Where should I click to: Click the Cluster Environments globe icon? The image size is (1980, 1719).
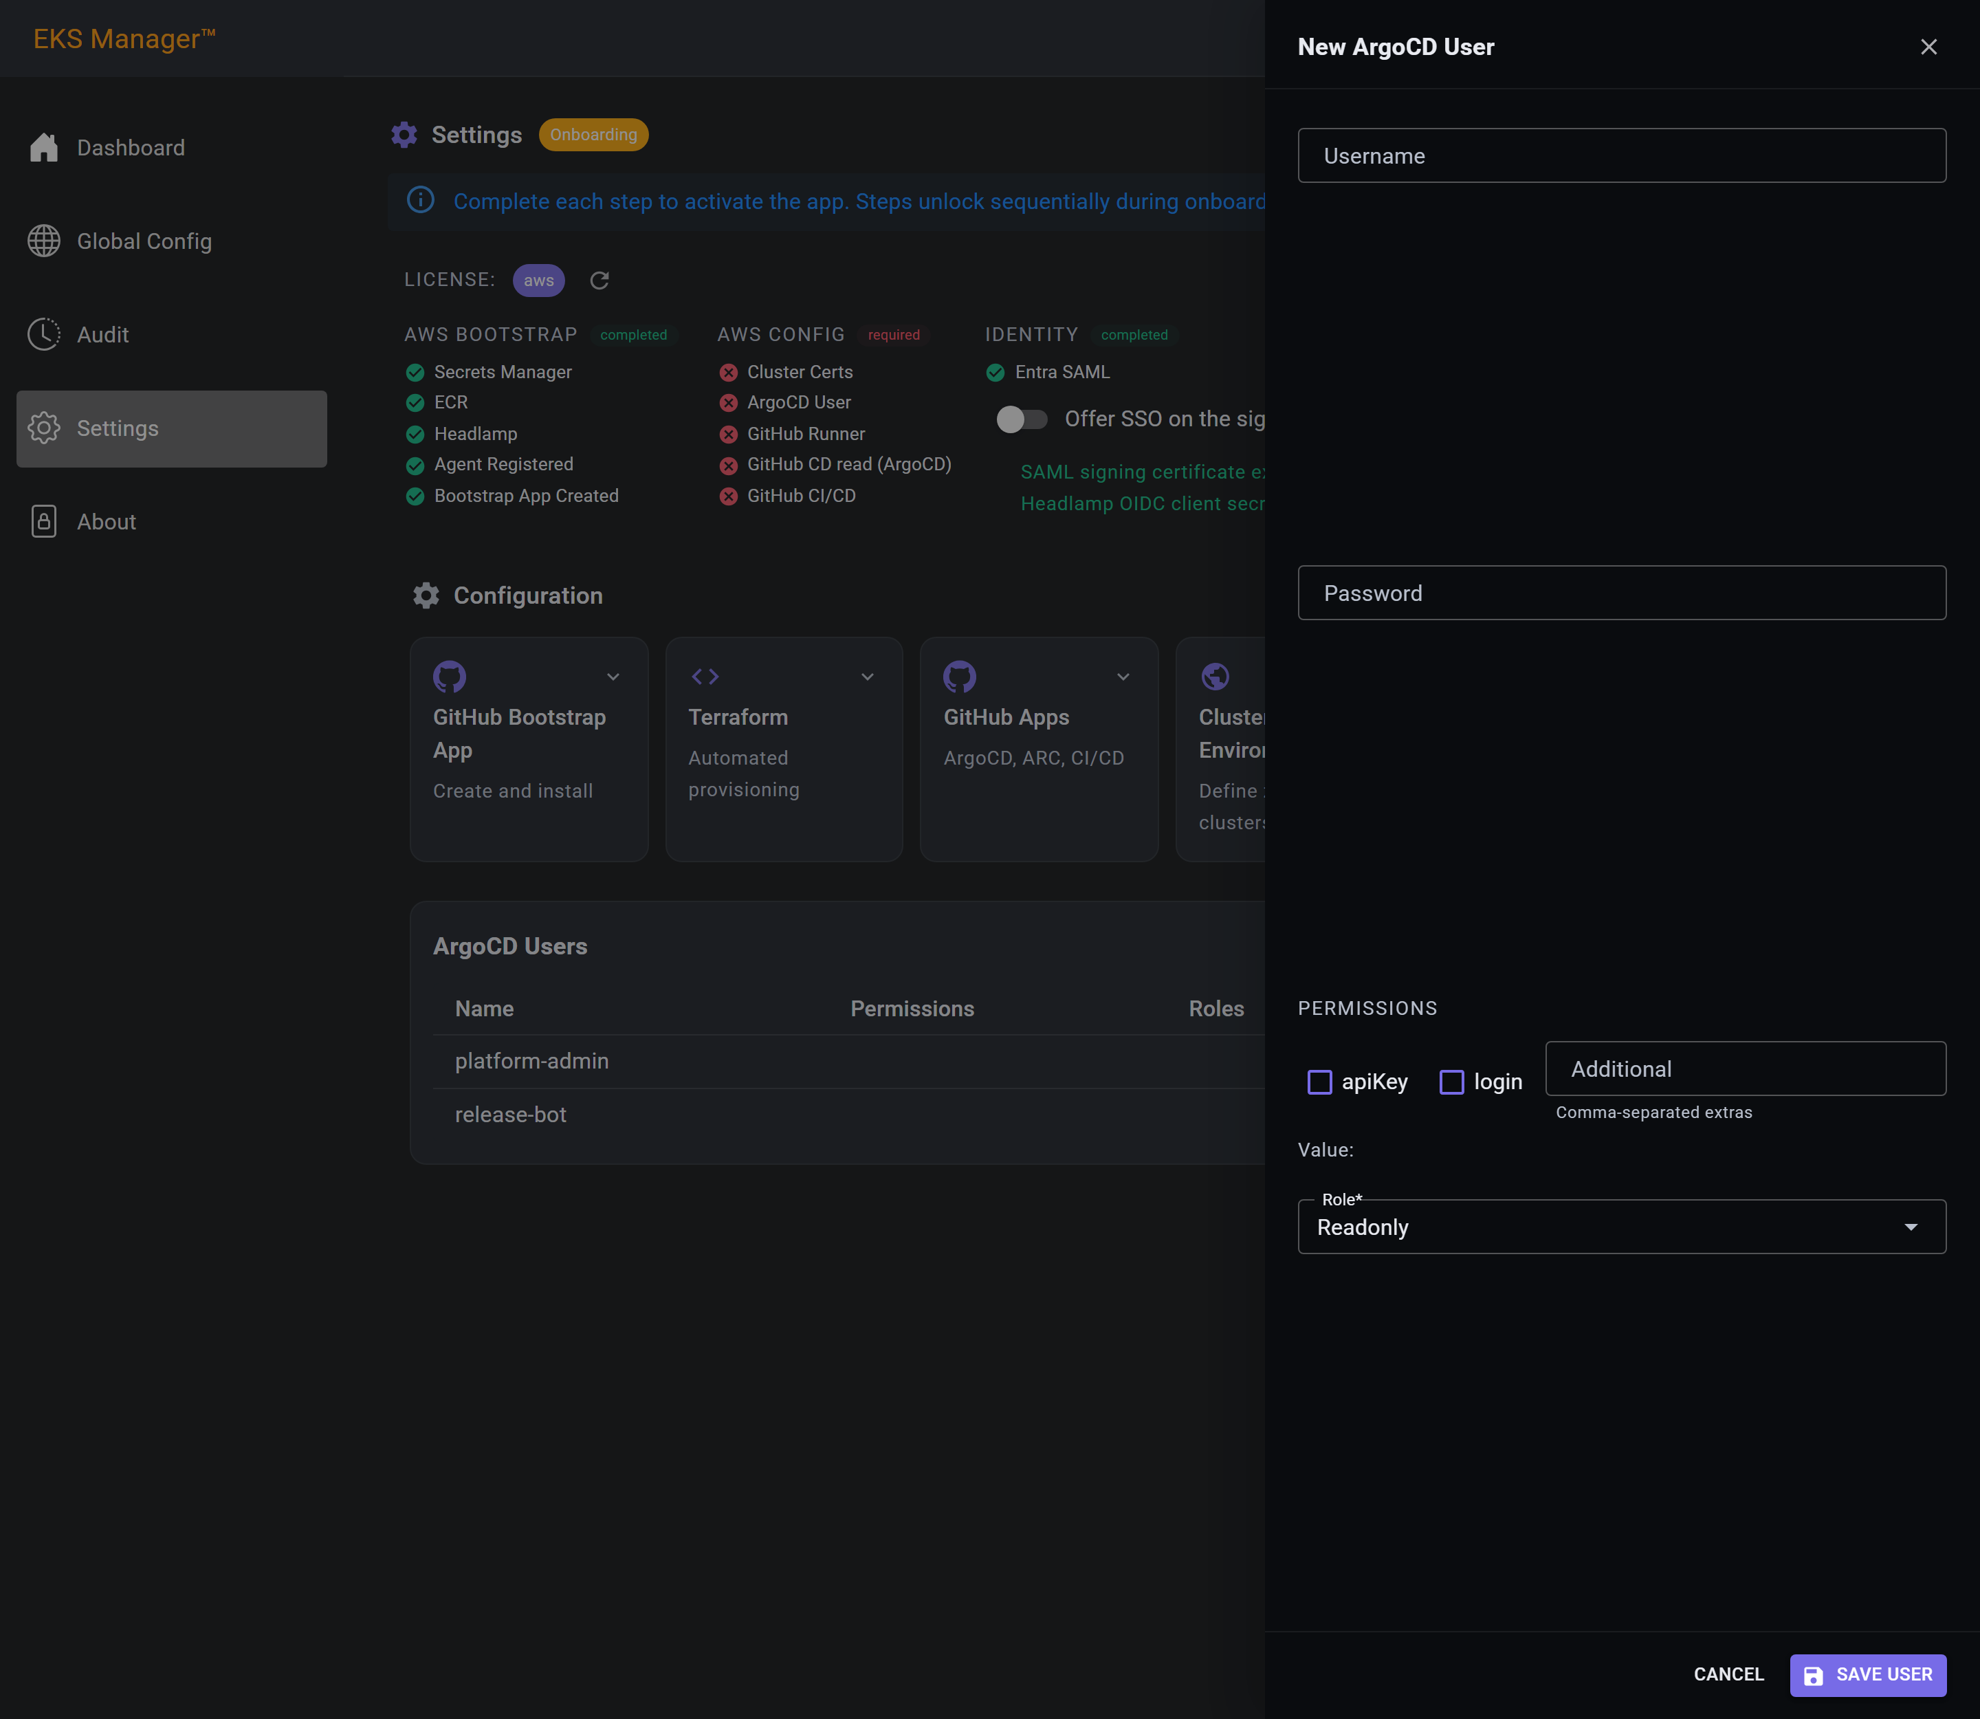click(x=1215, y=677)
